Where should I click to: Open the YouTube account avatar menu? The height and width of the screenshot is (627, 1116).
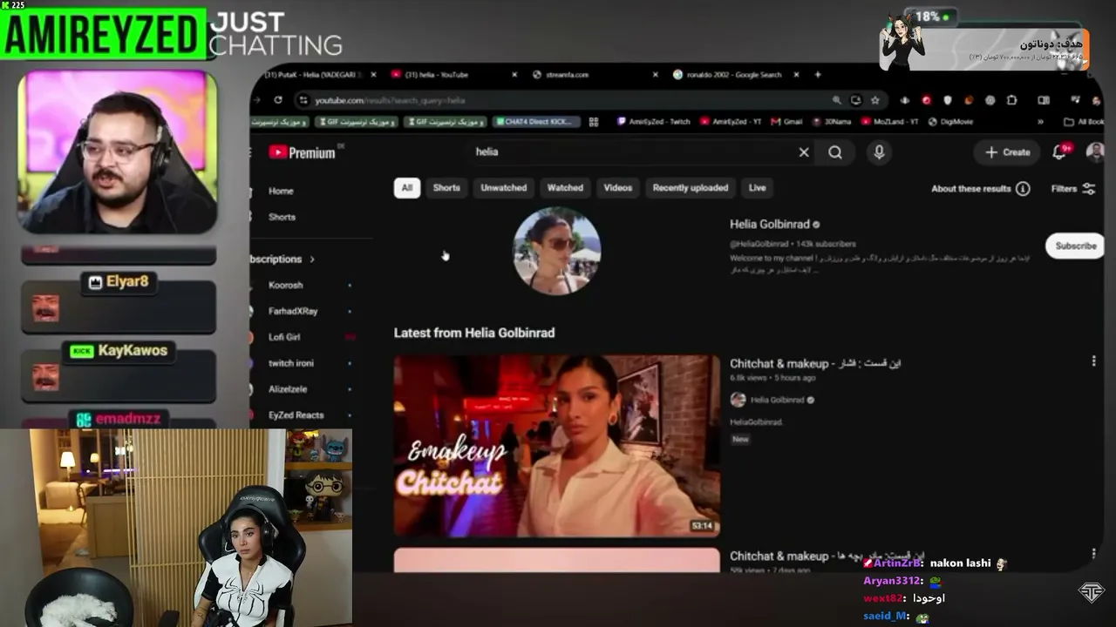[x=1095, y=152]
